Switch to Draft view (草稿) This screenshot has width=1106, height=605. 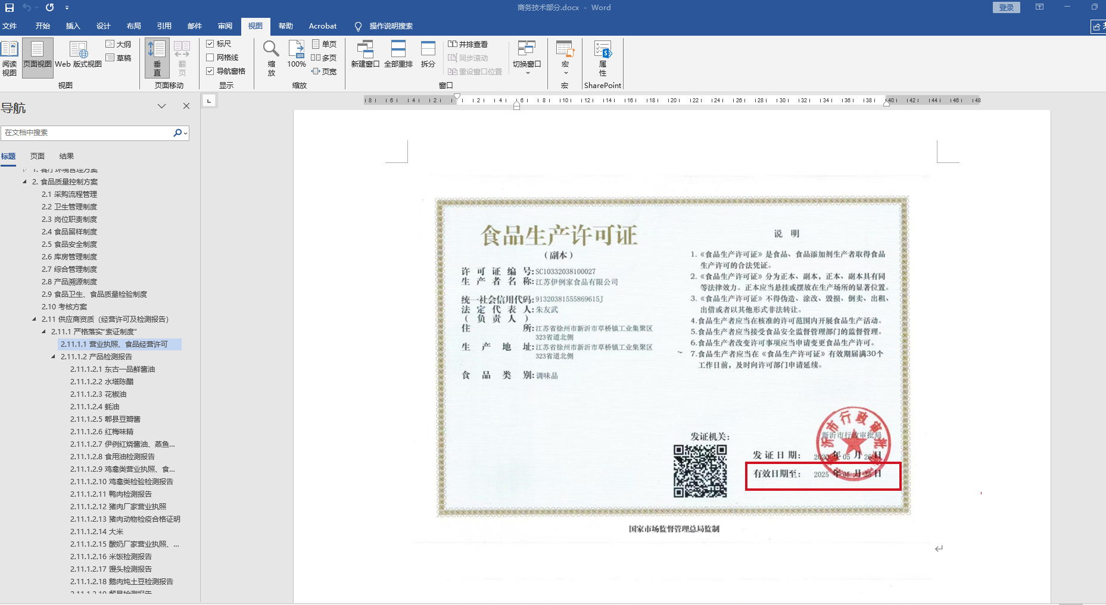119,58
